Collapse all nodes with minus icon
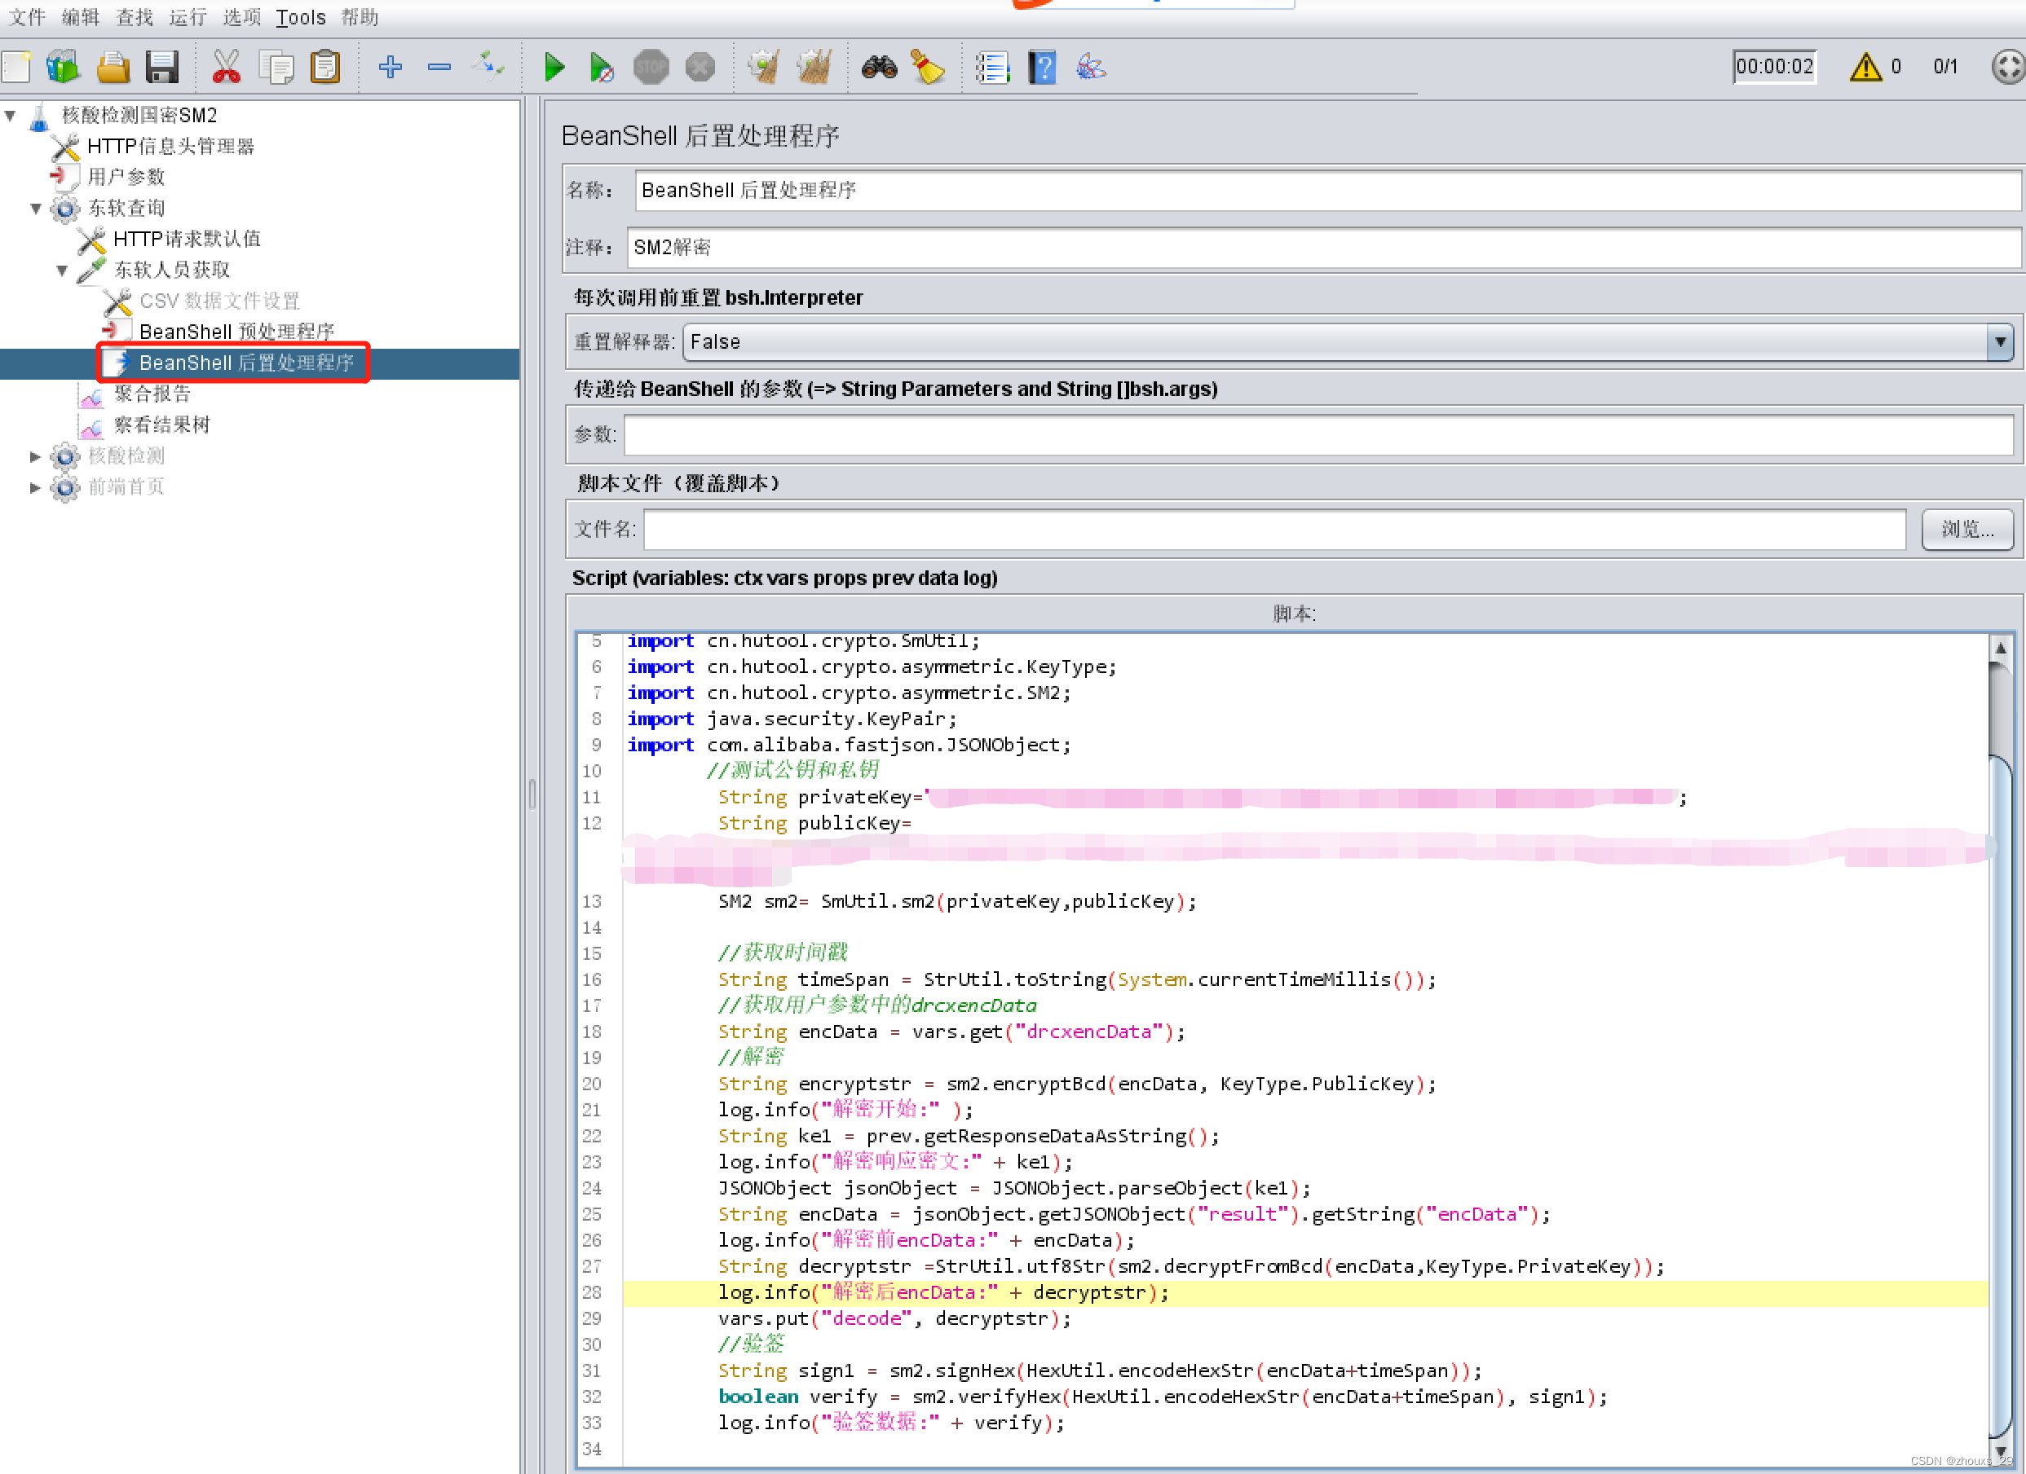This screenshot has height=1474, width=2026. pos(439,67)
